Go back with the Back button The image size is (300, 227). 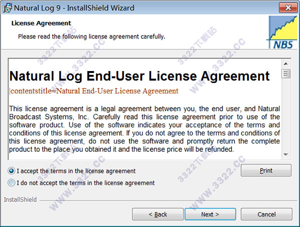[157, 214]
